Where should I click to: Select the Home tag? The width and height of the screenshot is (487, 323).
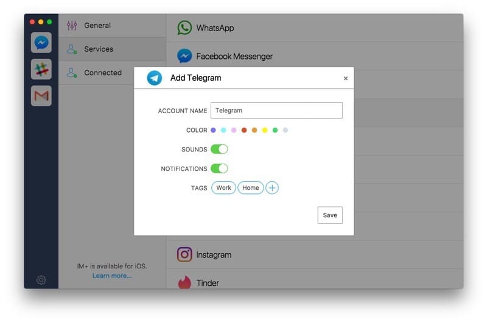[251, 188]
